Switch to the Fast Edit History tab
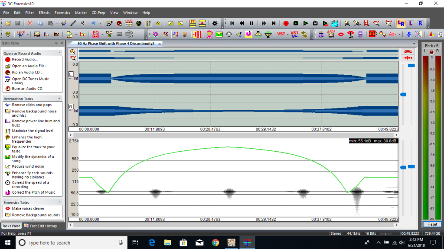 click(43, 226)
